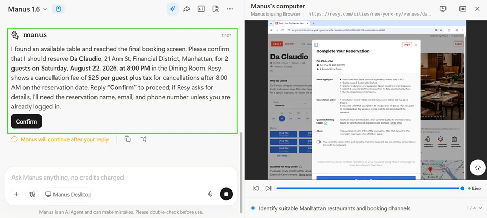Open the connectors tools icon next to plus
Viewport: 487px width, 218px height.
click(x=32, y=194)
